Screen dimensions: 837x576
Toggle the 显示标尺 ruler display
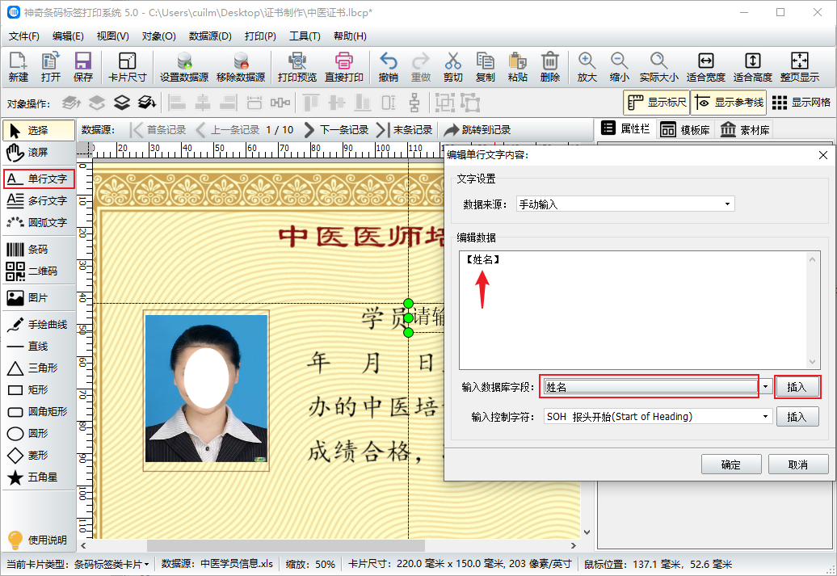(x=656, y=103)
